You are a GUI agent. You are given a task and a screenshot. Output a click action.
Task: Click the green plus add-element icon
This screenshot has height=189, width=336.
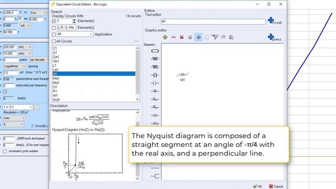tap(165, 37)
